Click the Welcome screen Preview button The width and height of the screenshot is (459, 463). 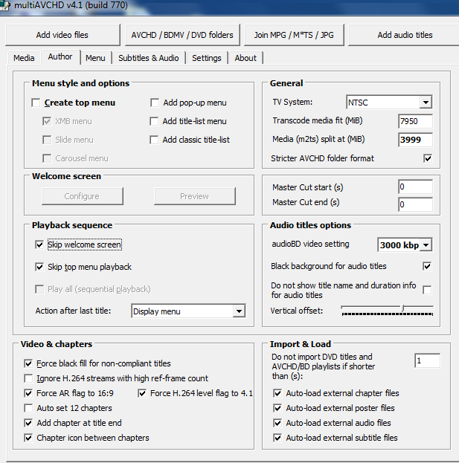pyautogui.click(x=195, y=196)
